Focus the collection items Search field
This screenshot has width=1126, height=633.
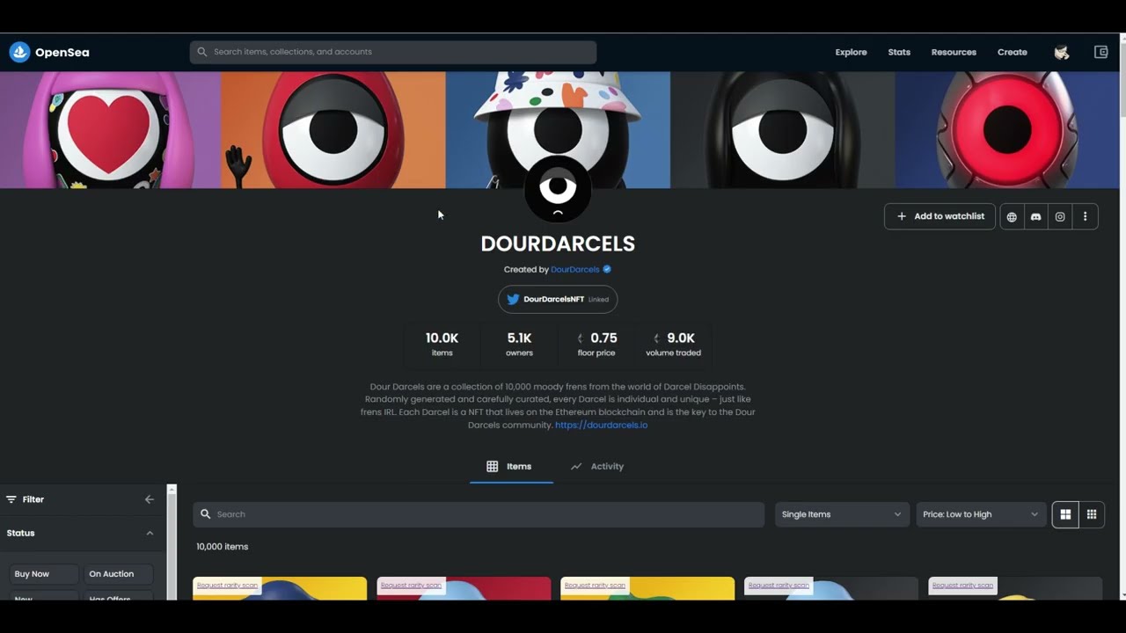pyautogui.click(x=479, y=514)
